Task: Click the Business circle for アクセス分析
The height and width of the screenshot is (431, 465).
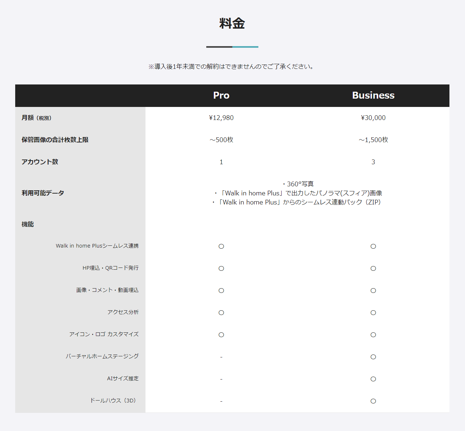Action: click(373, 313)
